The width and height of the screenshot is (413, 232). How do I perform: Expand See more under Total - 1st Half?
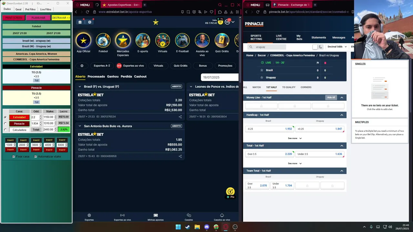(x=295, y=163)
